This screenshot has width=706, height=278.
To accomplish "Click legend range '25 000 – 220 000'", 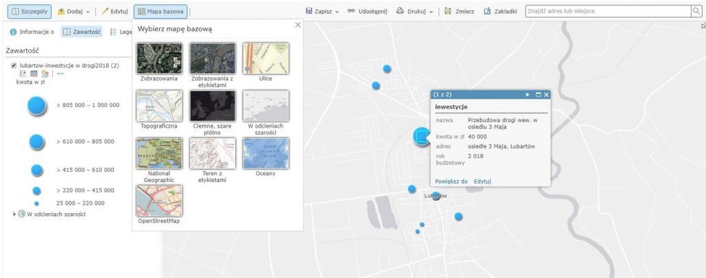I will tap(80, 203).
